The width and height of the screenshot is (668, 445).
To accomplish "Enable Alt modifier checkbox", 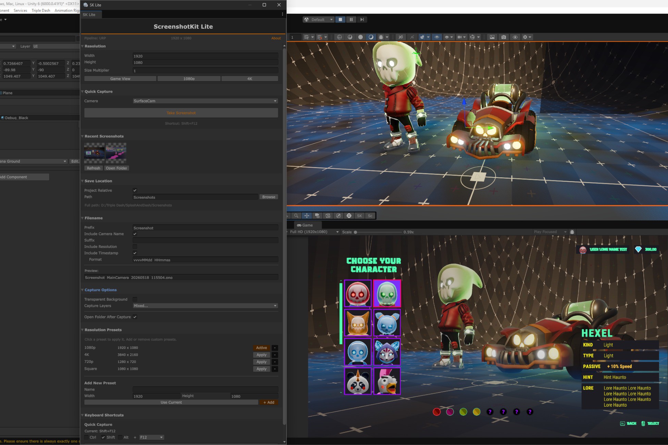I will pyautogui.click(x=120, y=437).
